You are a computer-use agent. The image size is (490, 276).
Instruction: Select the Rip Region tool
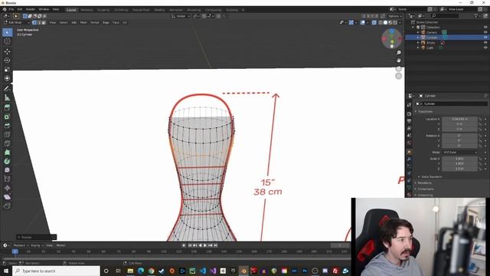tap(7, 206)
